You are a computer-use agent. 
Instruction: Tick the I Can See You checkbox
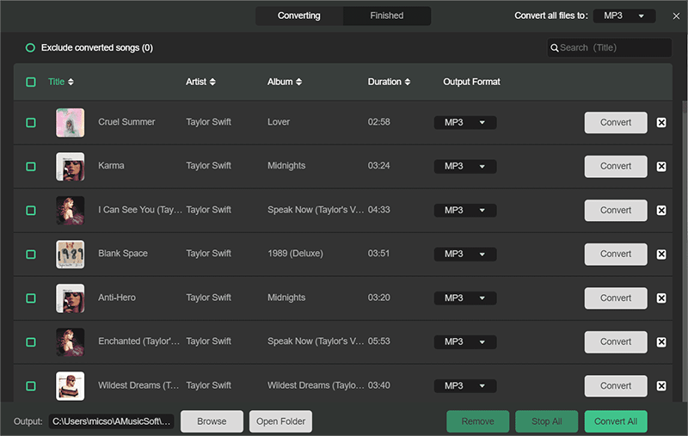coord(31,210)
